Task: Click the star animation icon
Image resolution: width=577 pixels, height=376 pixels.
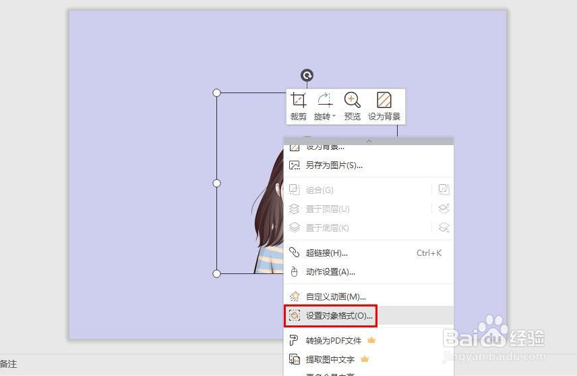Action: (295, 296)
